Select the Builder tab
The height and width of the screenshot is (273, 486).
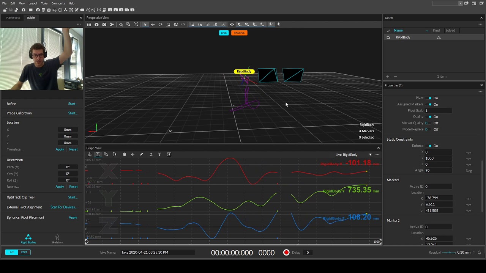[31, 18]
